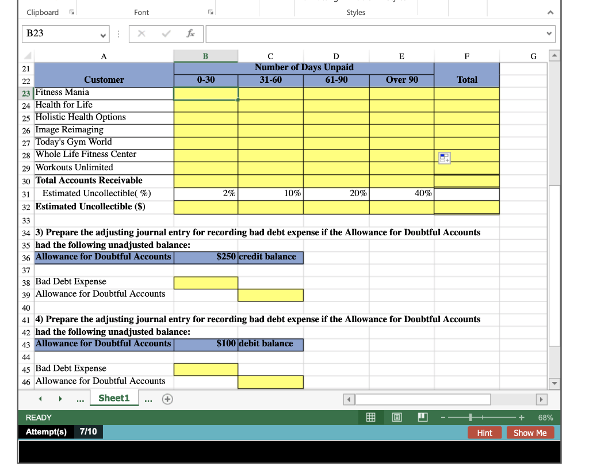Switch to Page Layout view icon
This screenshot has width=589, height=470.
point(397,418)
